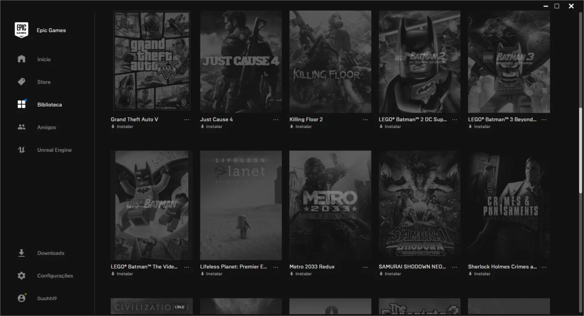Click Instalar under LEGO Batman 2 DC Super Heroes
Viewport: 584px width, 316px height.
click(390, 126)
